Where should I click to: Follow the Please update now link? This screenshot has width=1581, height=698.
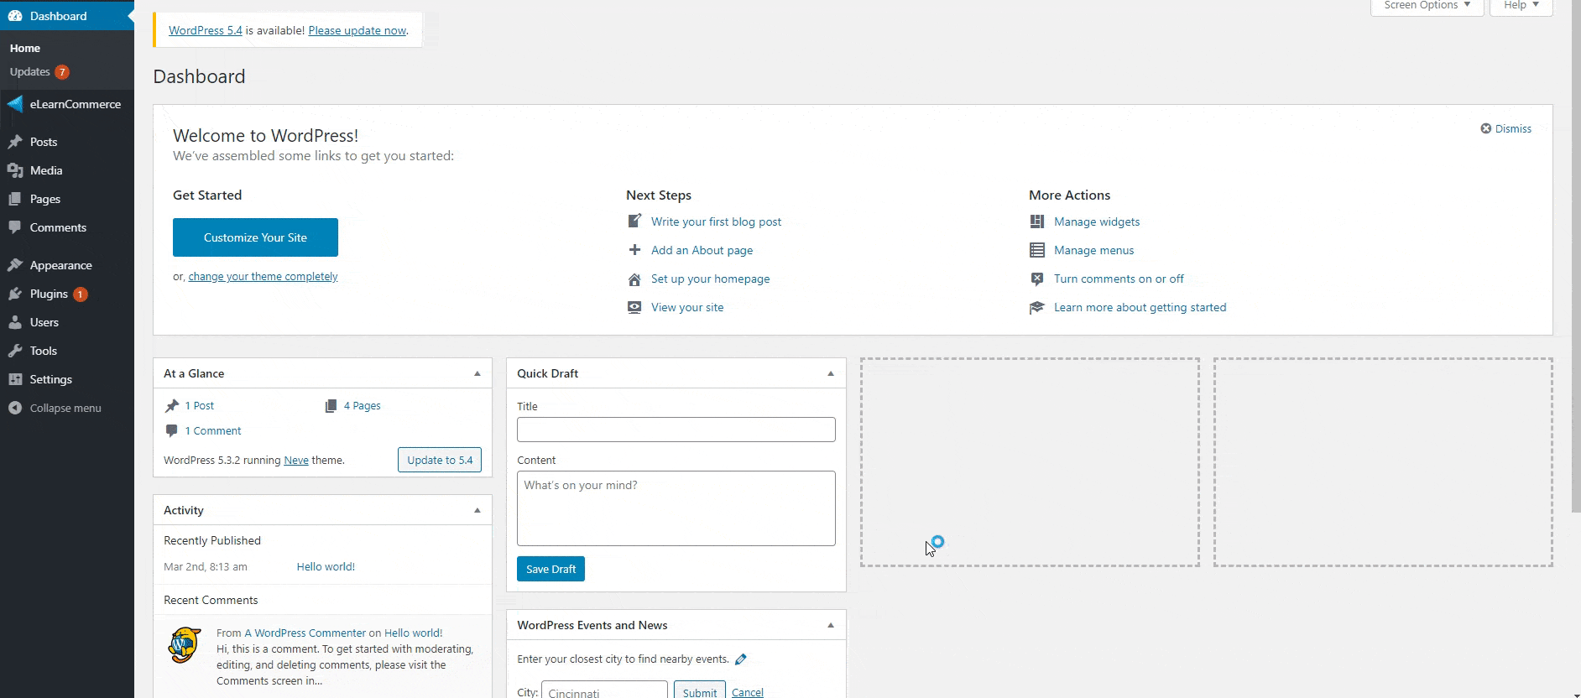pos(357,30)
